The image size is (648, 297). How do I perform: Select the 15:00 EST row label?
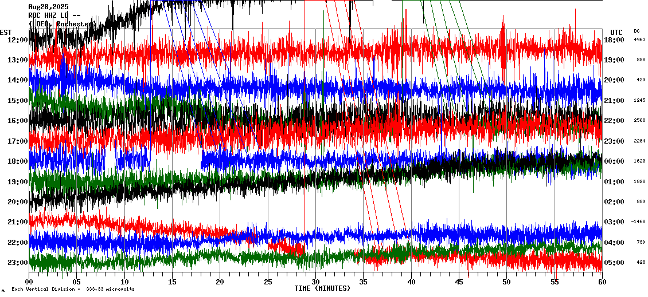point(17,100)
